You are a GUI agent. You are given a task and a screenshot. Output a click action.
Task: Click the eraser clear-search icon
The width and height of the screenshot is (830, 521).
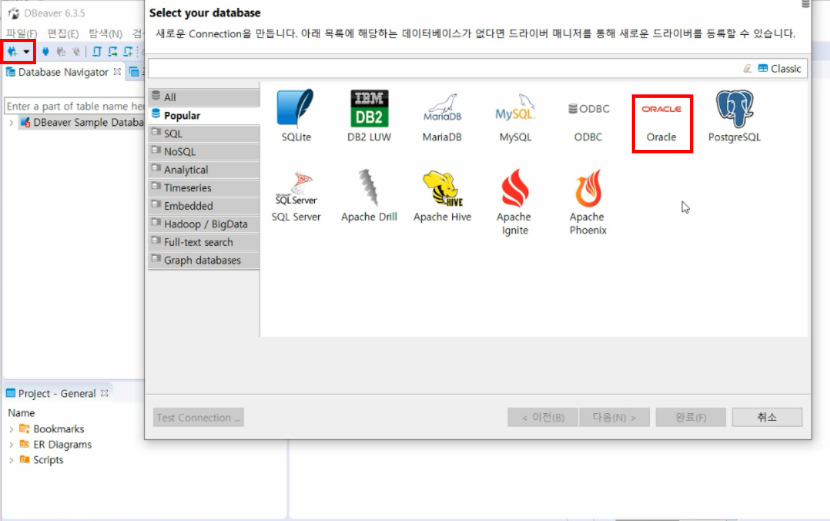[748, 68]
